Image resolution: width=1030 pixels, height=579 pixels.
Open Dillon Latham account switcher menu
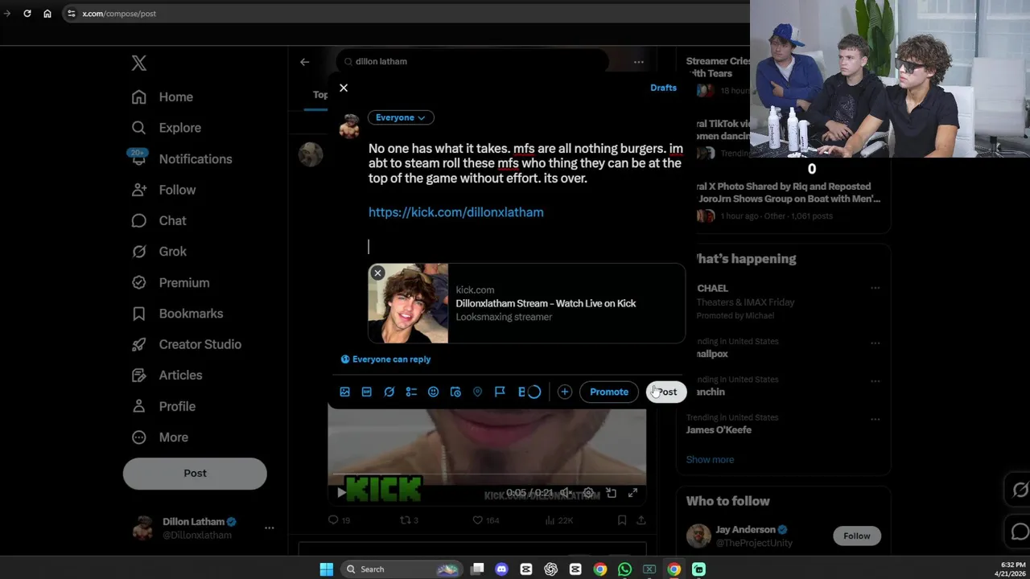(x=204, y=528)
